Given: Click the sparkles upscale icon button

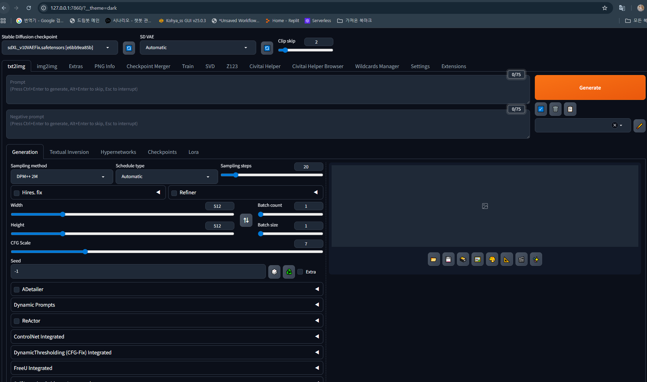Looking at the screenshot, I should click(x=536, y=259).
